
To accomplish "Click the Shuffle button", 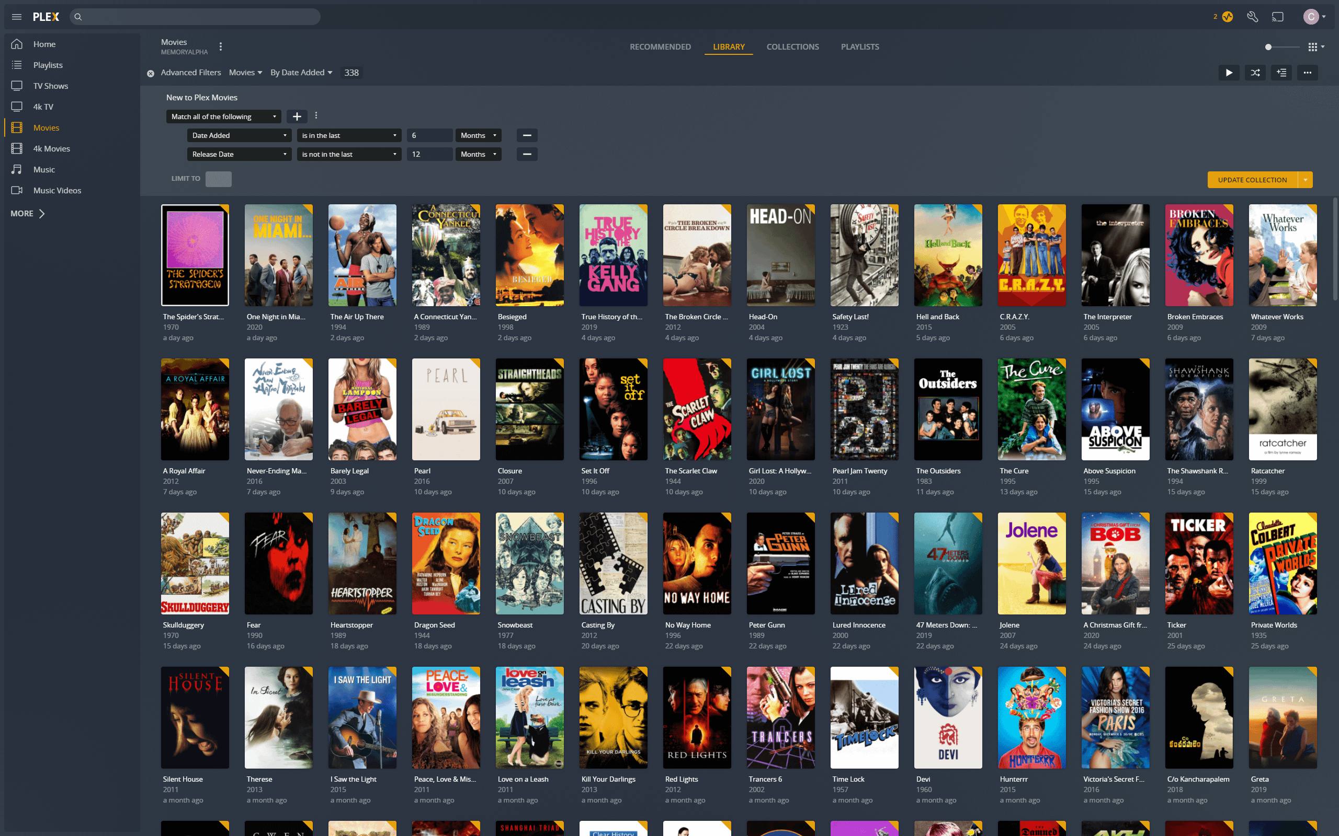I will tap(1255, 73).
